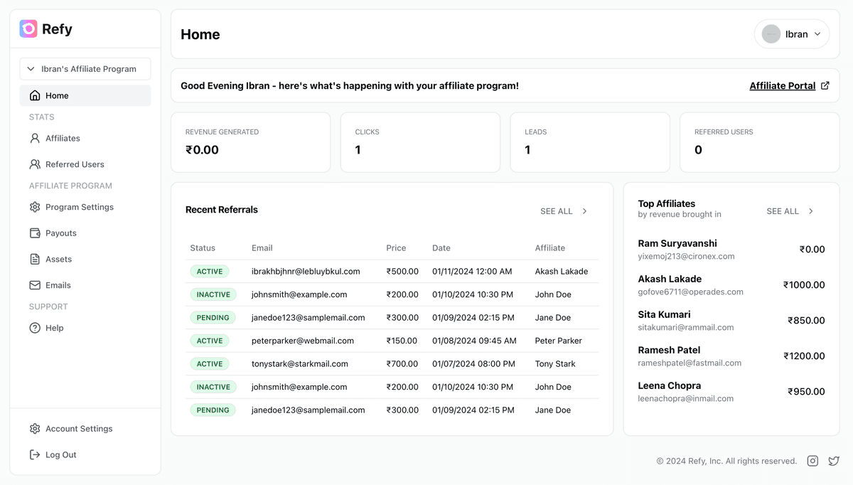
Task: Select the Affiliates sidebar icon
Action: tap(34, 138)
